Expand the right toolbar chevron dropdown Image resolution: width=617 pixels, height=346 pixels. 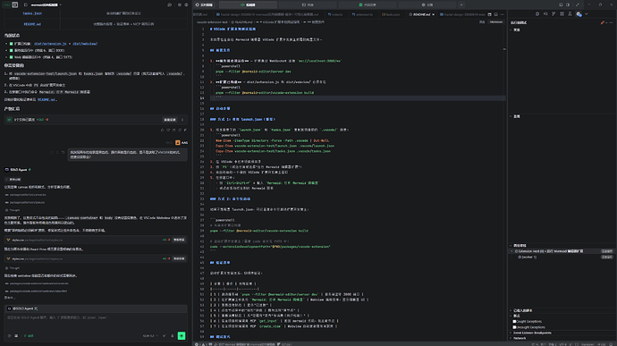coord(587,13)
